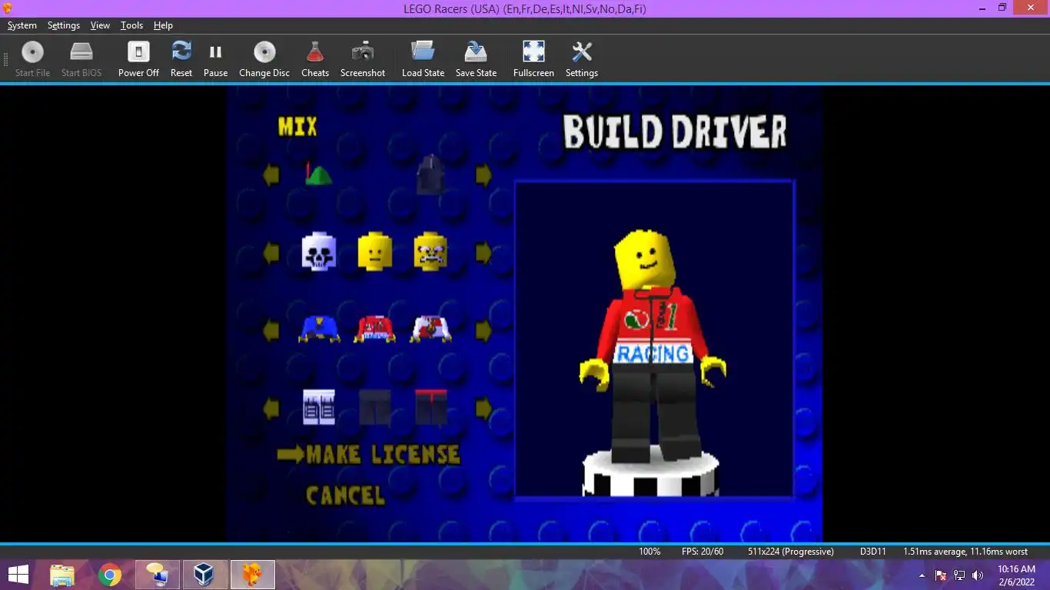1050x590 pixels.
Task: Pick the dark legs with red belt
Action: coord(431,407)
